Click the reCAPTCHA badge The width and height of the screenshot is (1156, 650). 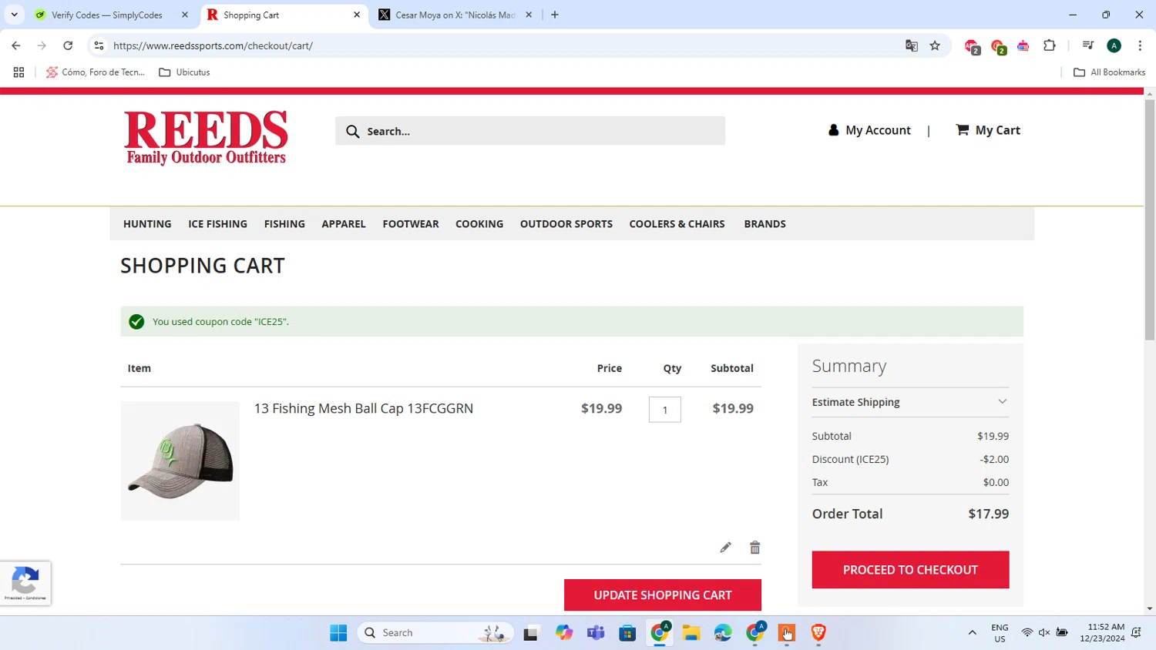coord(25,584)
